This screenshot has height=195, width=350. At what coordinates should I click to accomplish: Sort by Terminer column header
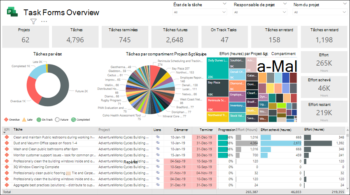206,130
